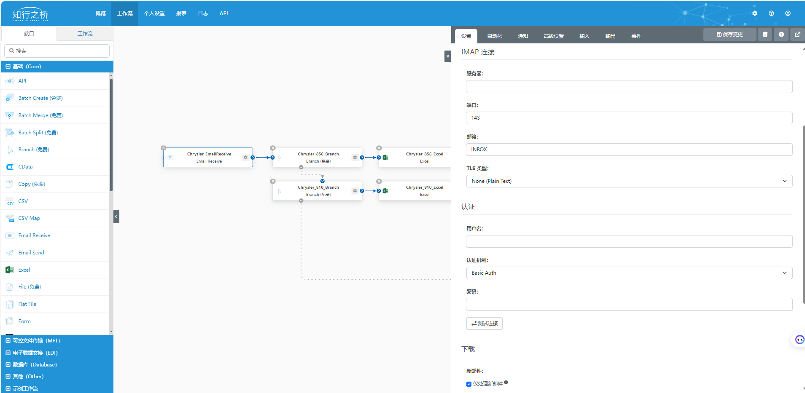
Task: Collapse the 基础 (Core) category
Action: 8,67
